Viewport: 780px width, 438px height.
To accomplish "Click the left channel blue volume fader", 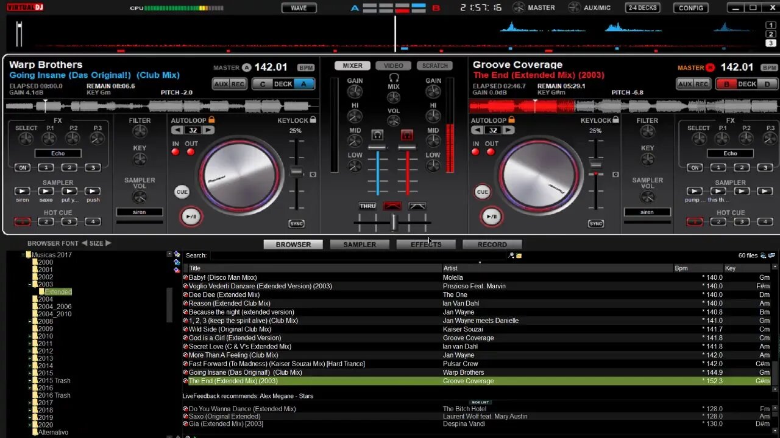I will (x=377, y=147).
